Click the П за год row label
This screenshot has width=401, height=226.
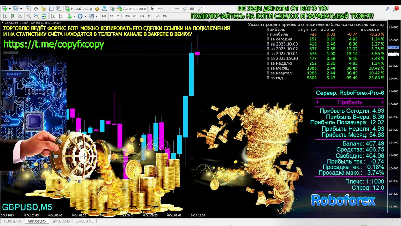(275, 78)
